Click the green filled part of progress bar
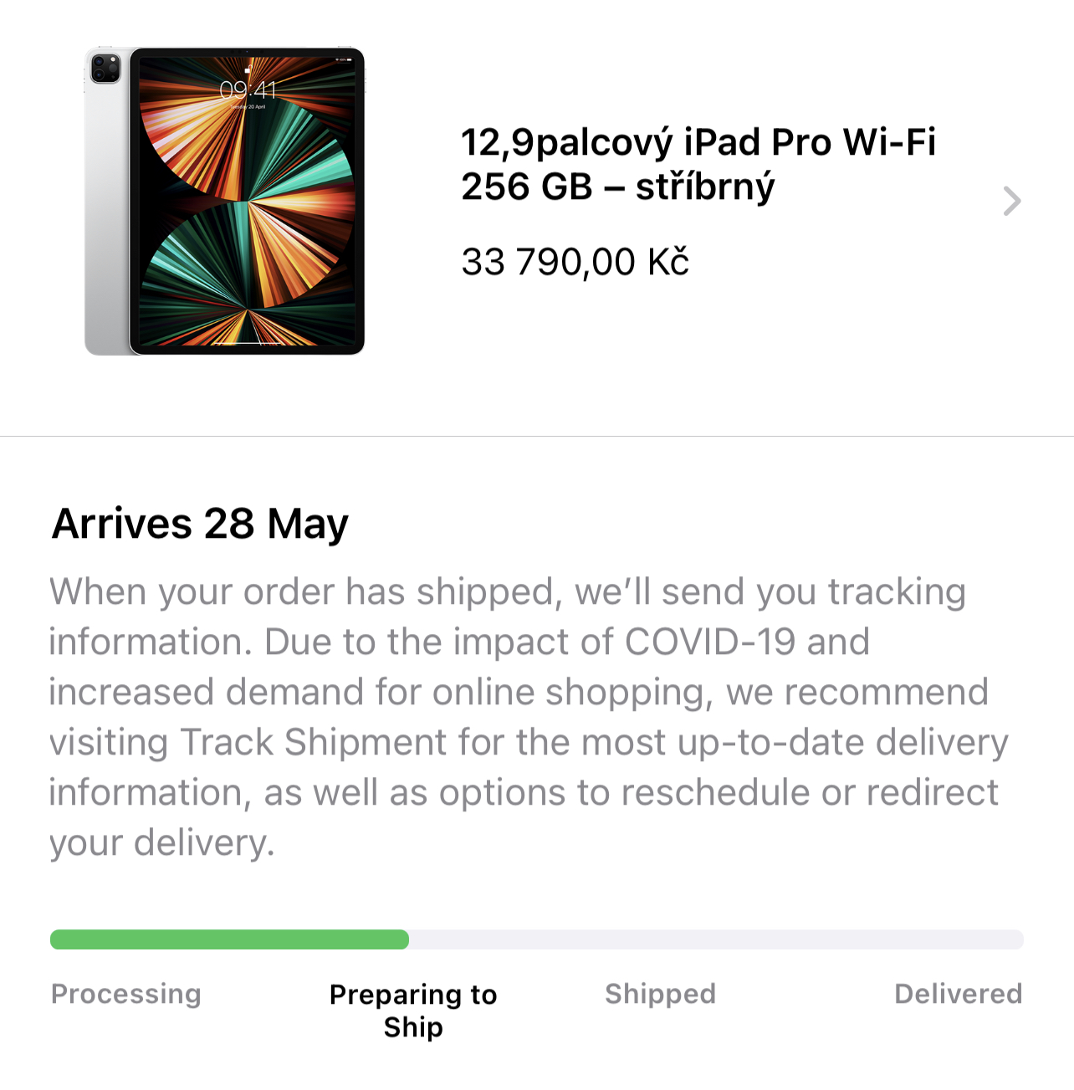This screenshot has width=1074, height=1090. coord(229,939)
